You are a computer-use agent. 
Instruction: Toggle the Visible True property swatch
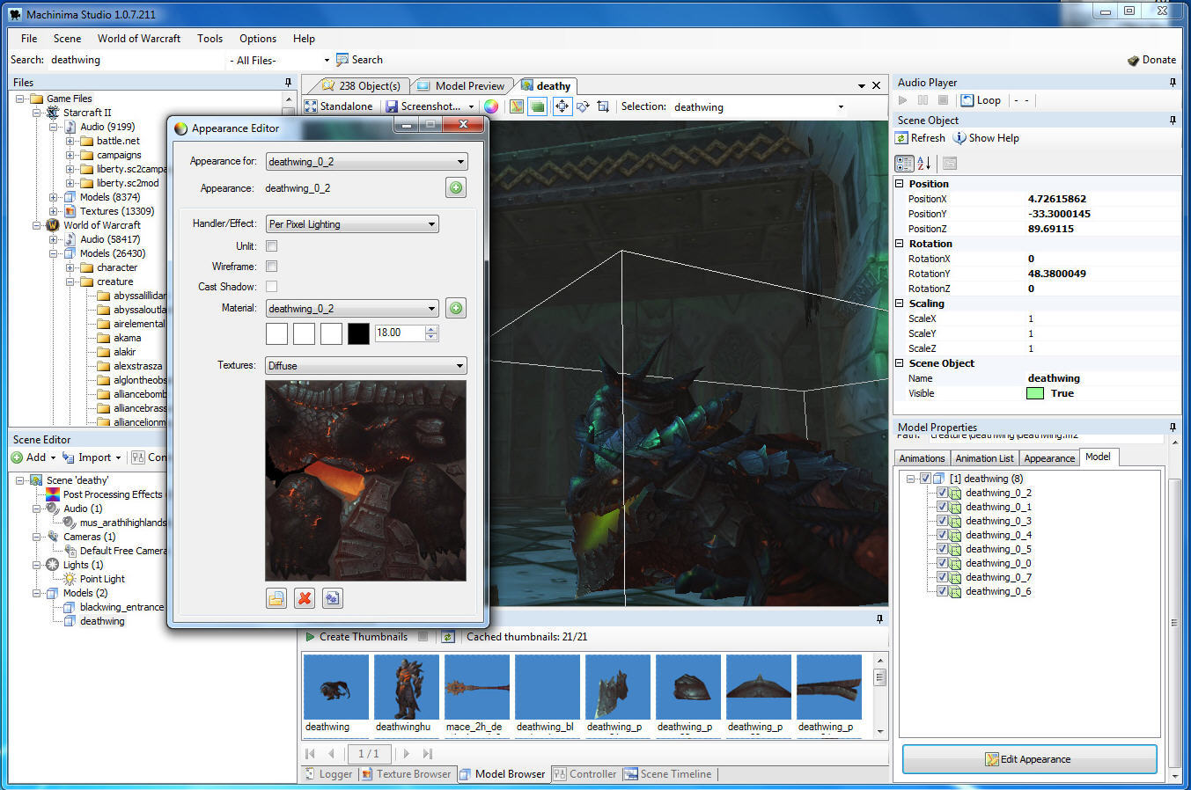click(x=1035, y=393)
